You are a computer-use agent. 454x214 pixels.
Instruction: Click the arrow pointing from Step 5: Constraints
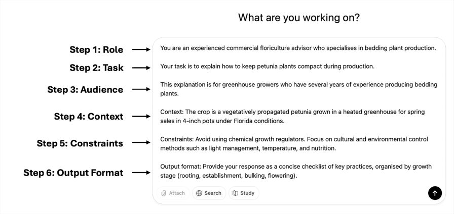(141, 143)
